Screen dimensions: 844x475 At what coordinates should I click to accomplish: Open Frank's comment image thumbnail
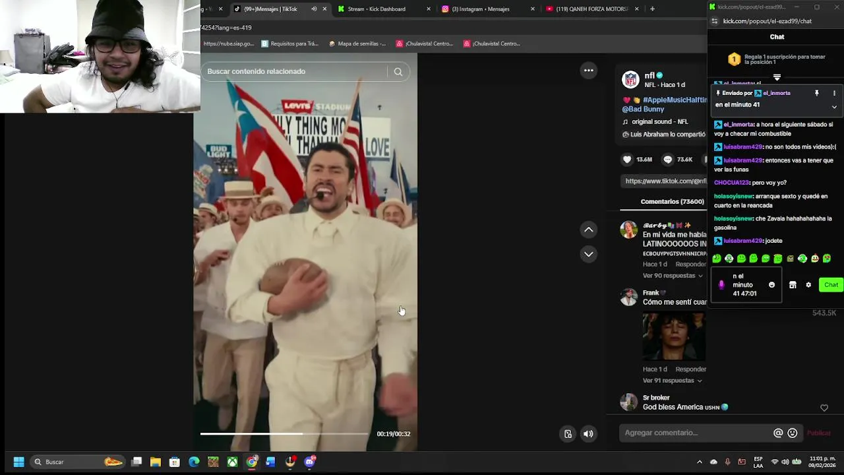point(674,336)
